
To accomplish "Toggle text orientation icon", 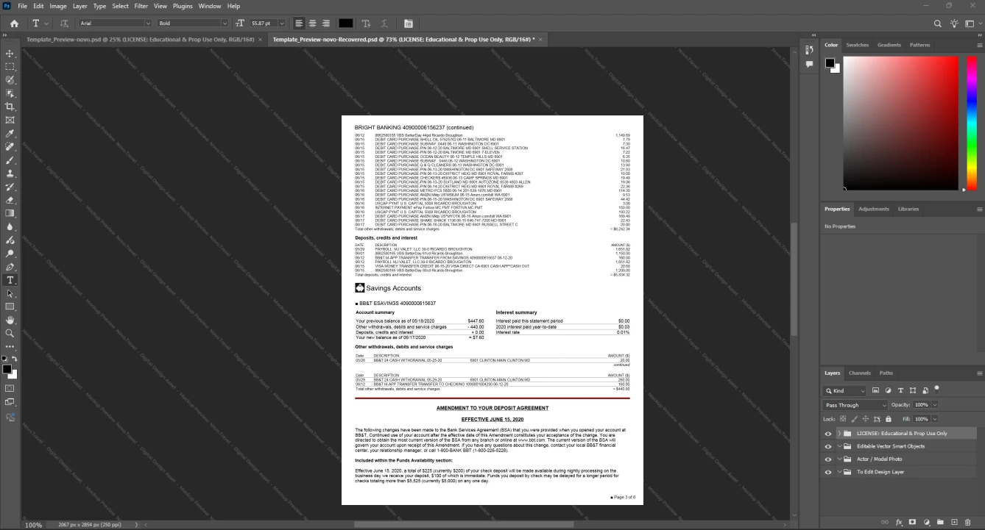I will point(64,24).
